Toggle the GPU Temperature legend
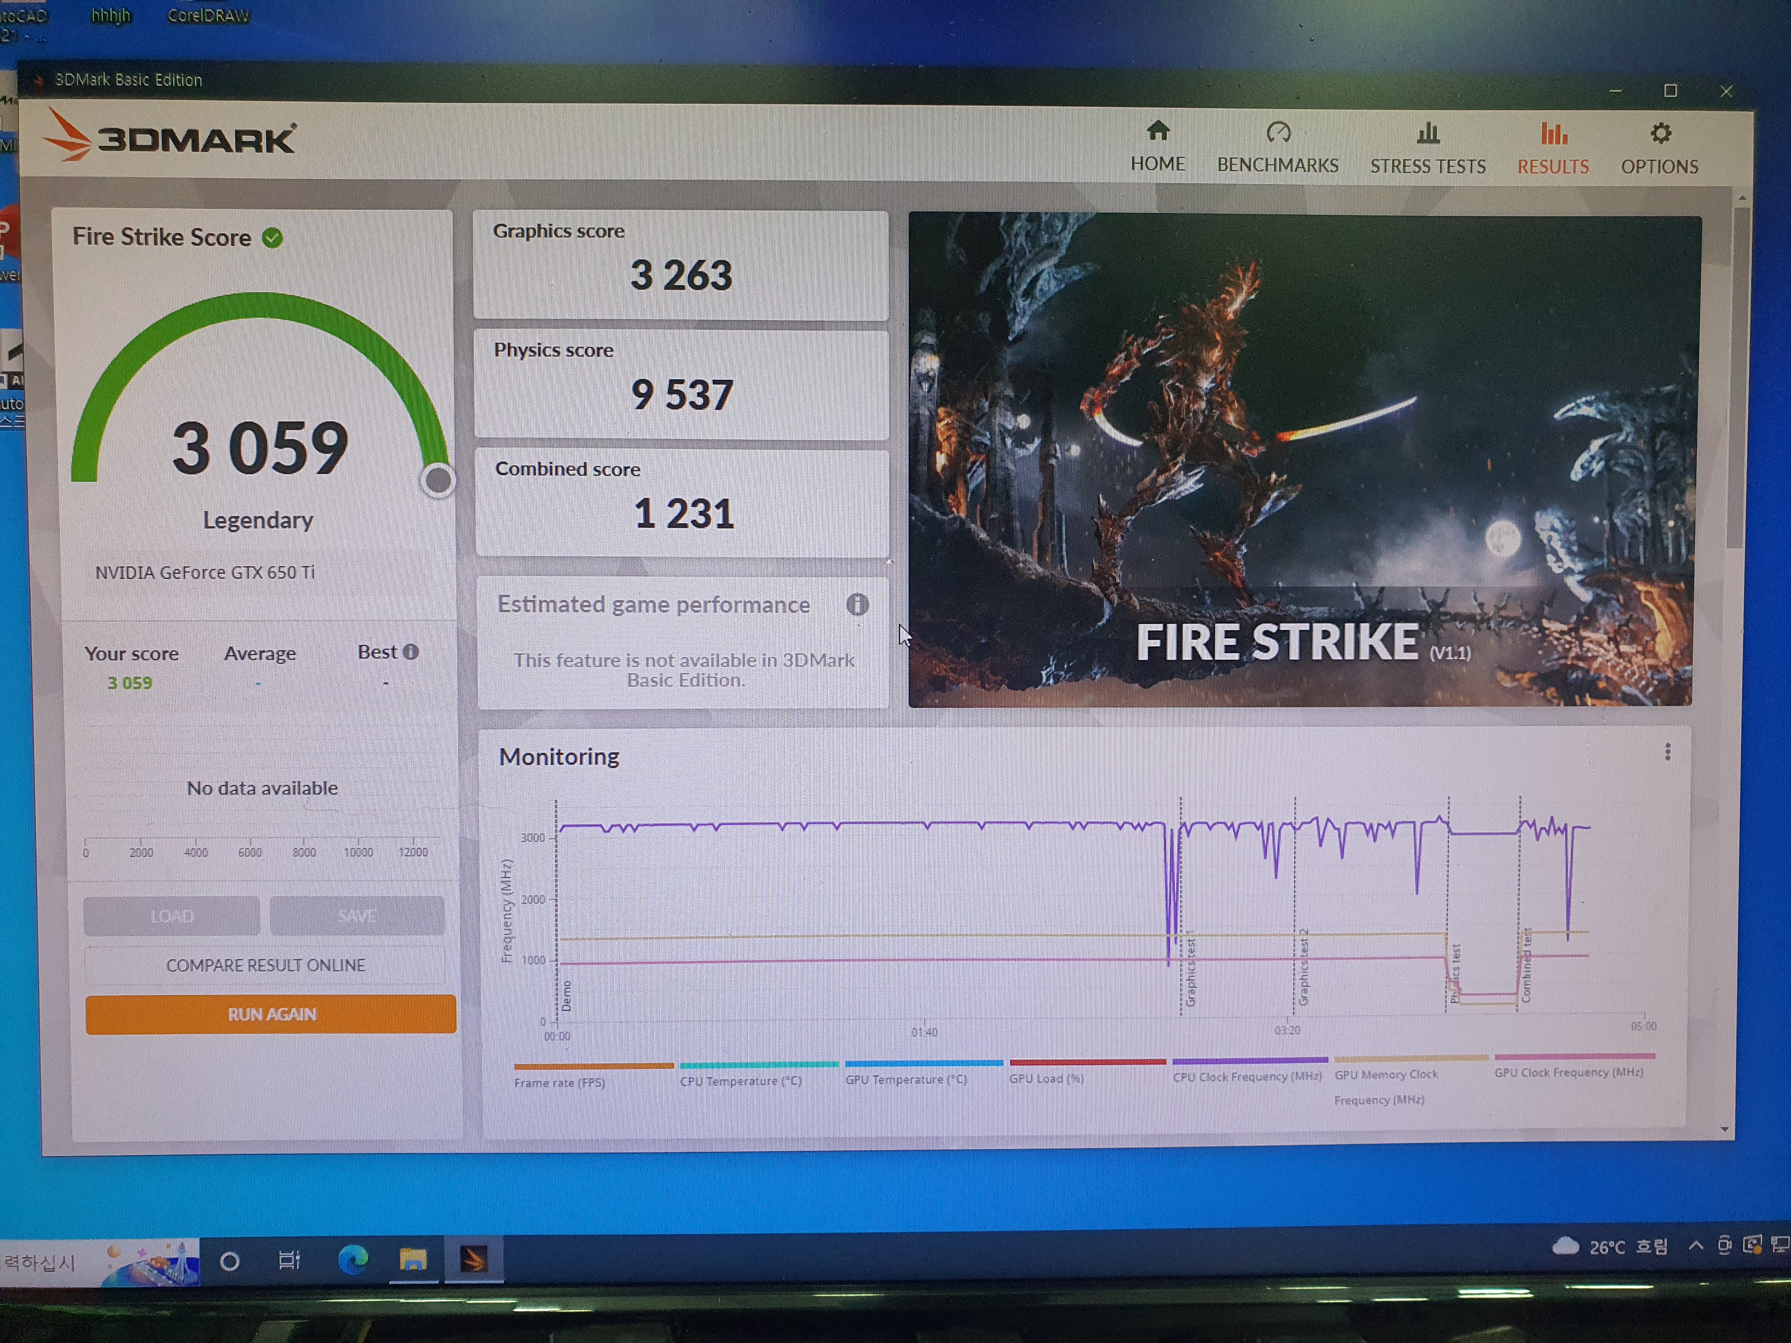Image resolution: width=1791 pixels, height=1343 pixels. pyautogui.click(x=924, y=1073)
